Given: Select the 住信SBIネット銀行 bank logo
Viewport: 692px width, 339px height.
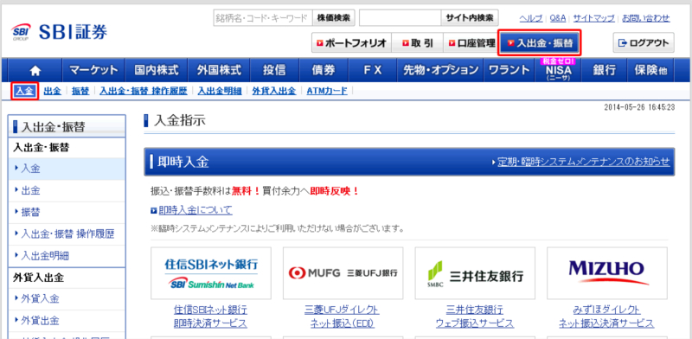Looking at the screenshot, I should point(211,273).
